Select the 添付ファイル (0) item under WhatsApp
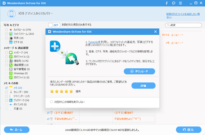 click(x=22, y=78)
